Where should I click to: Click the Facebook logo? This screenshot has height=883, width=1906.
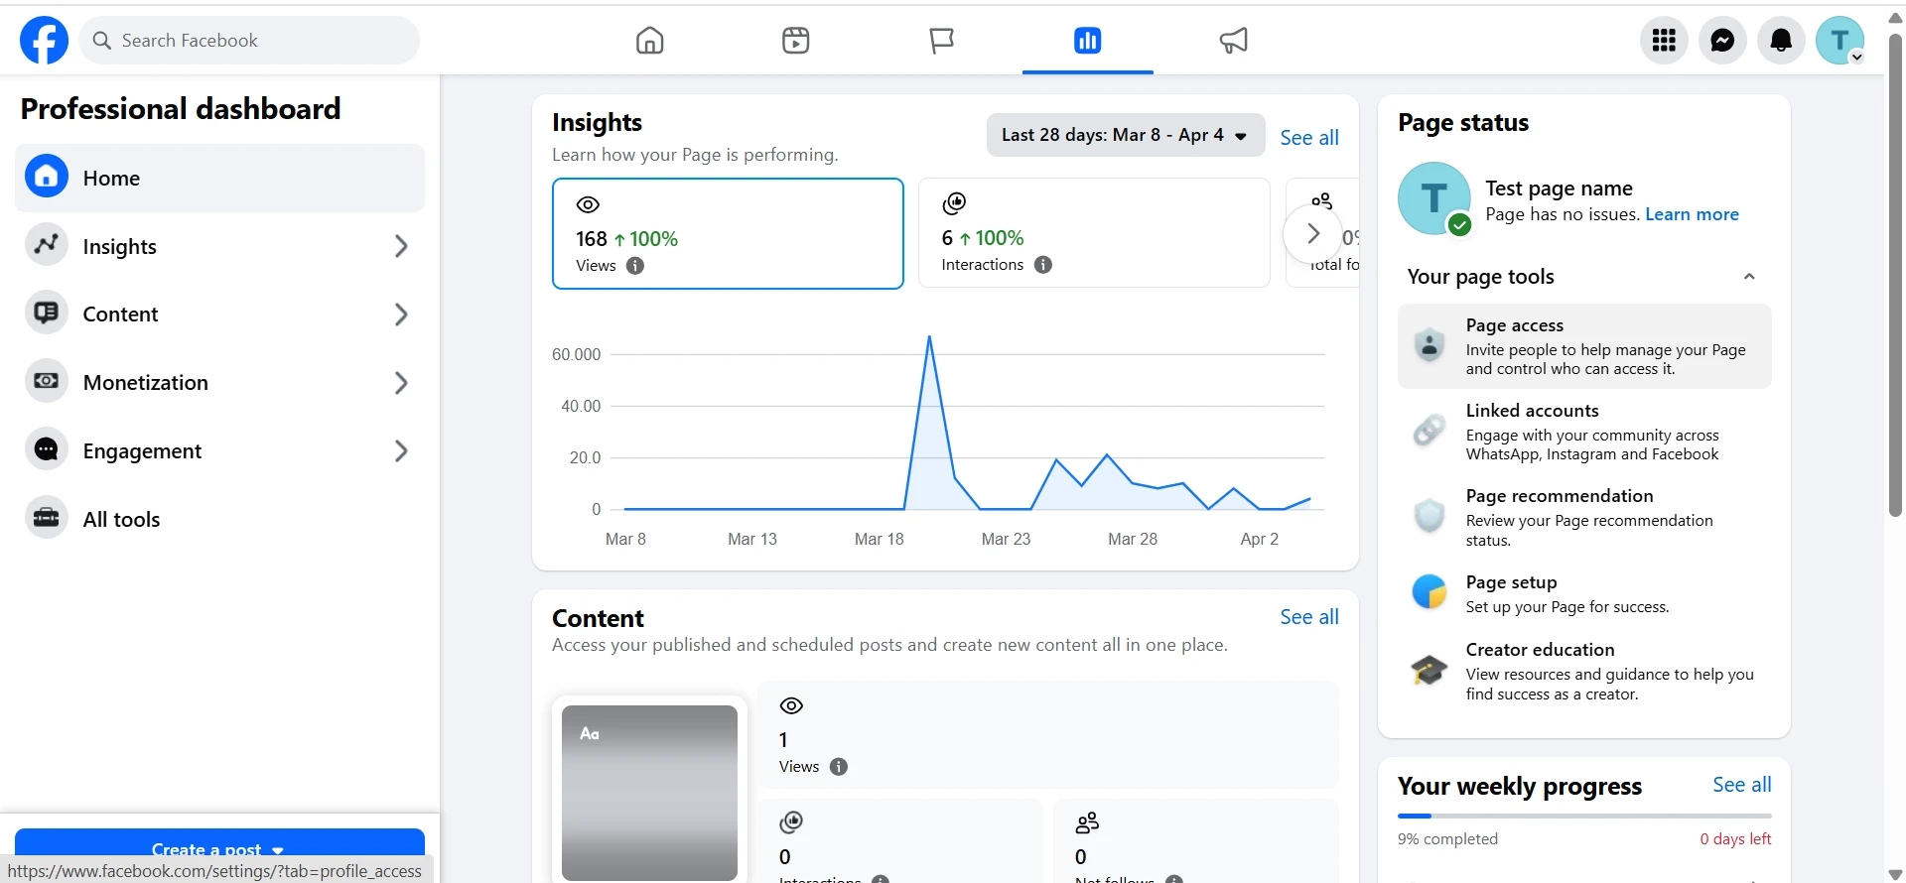[x=45, y=41]
